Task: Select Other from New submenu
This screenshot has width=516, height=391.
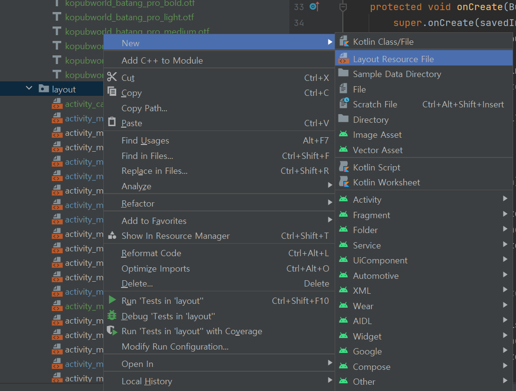Action: click(424, 381)
